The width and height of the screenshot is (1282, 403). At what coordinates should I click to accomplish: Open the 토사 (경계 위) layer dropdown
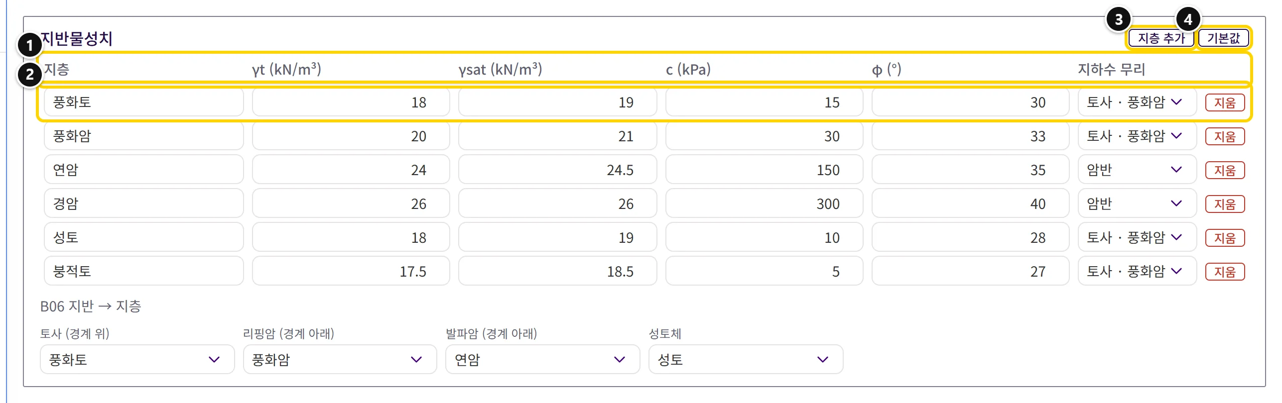(137, 359)
